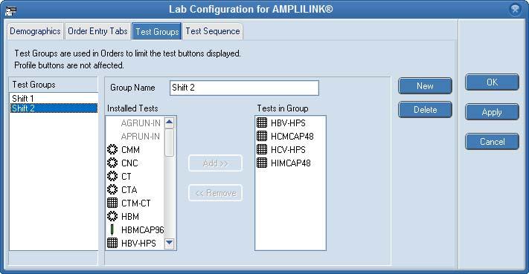This screenshot has height=274, width=529.
Task: Select APRUN-IN in Installed Tests
Action: click(141, 137)
